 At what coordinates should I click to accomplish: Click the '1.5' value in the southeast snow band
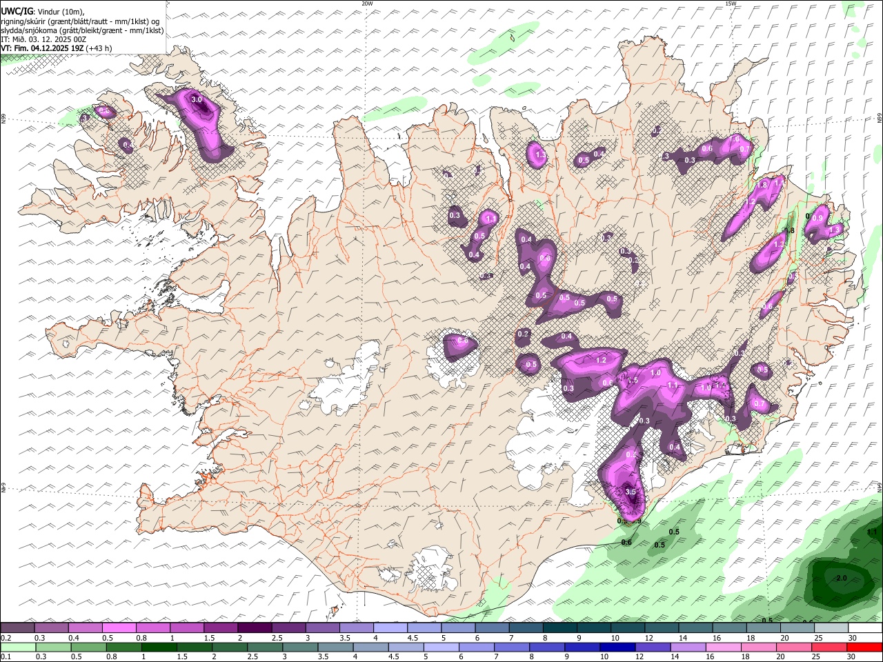[x=632, y=381]
